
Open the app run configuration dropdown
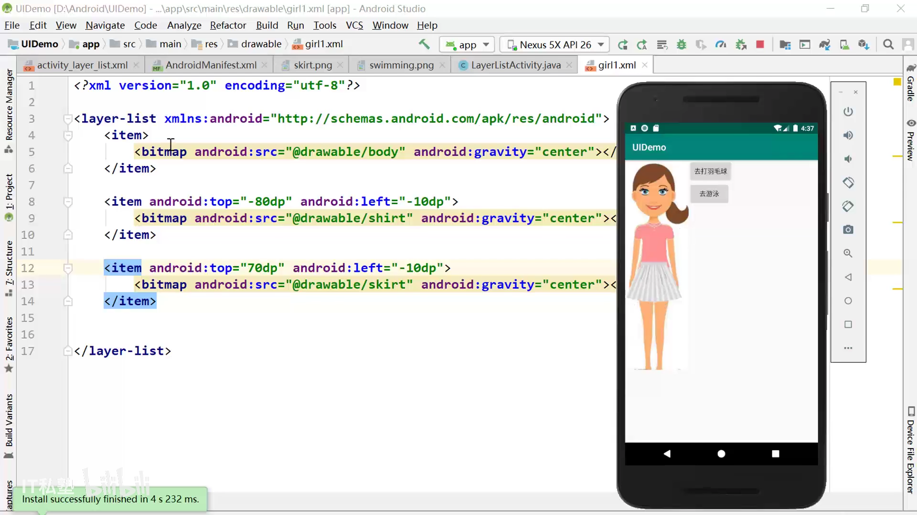tap(467, 44)
